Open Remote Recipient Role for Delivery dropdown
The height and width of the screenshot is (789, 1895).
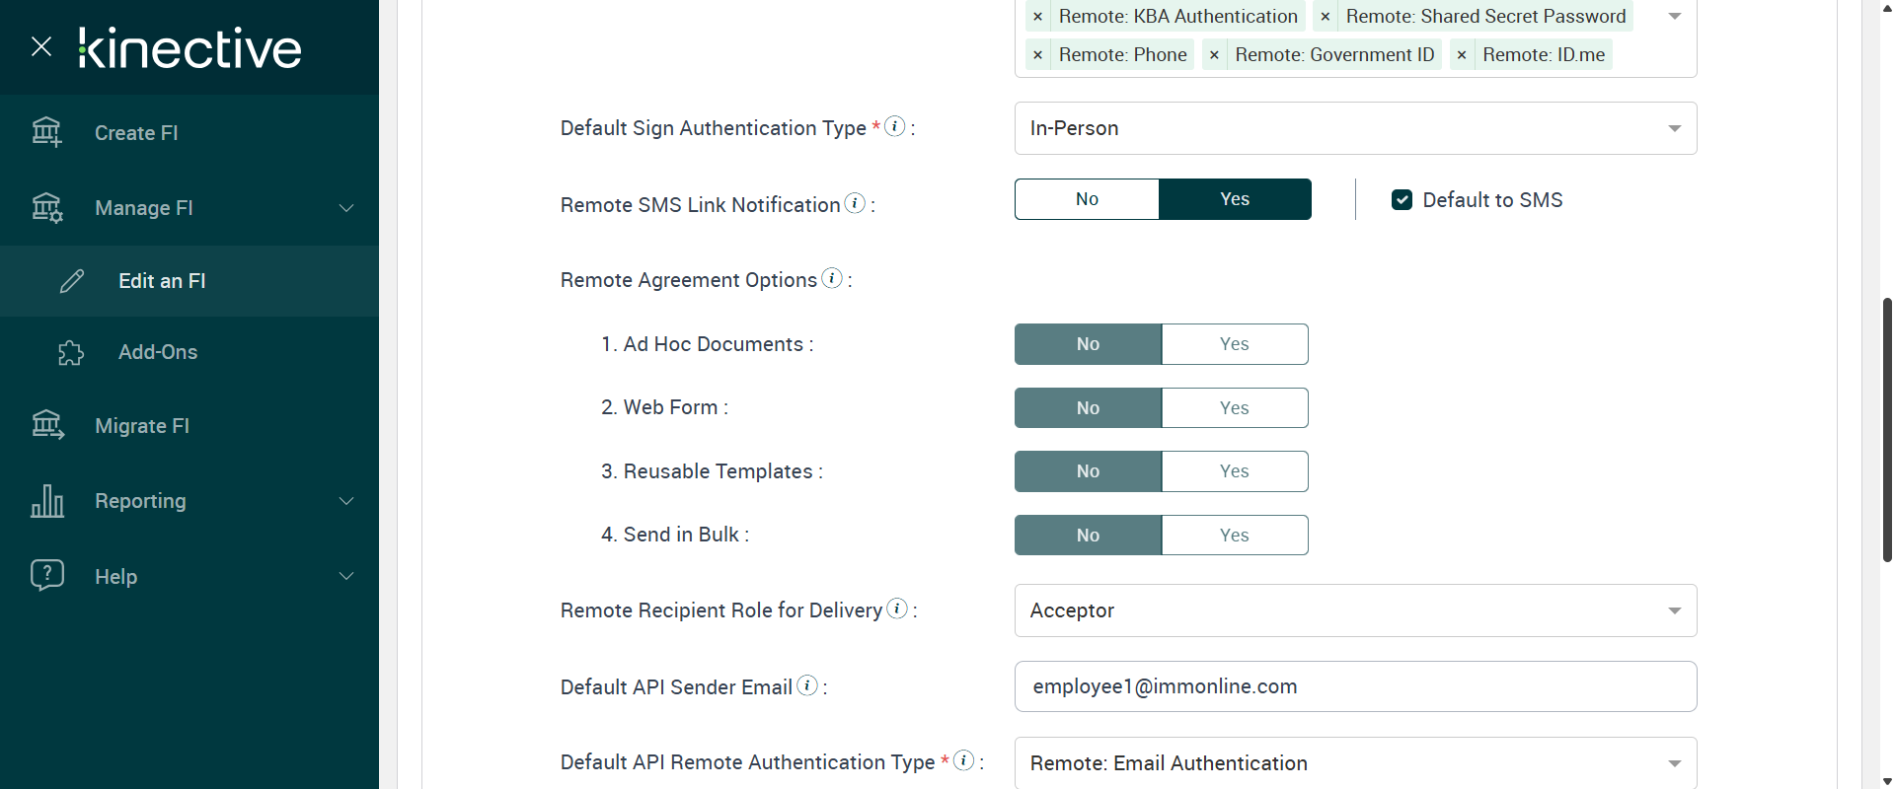(x=1355, y=610)
